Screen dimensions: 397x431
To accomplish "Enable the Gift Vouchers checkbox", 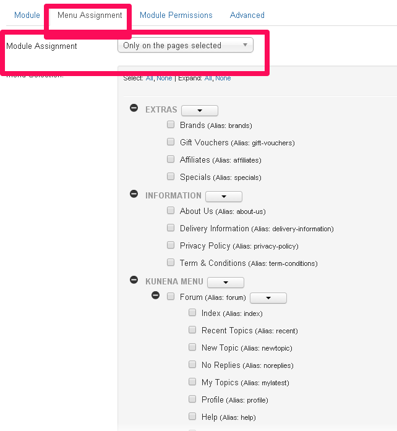I will click(171, 142).
